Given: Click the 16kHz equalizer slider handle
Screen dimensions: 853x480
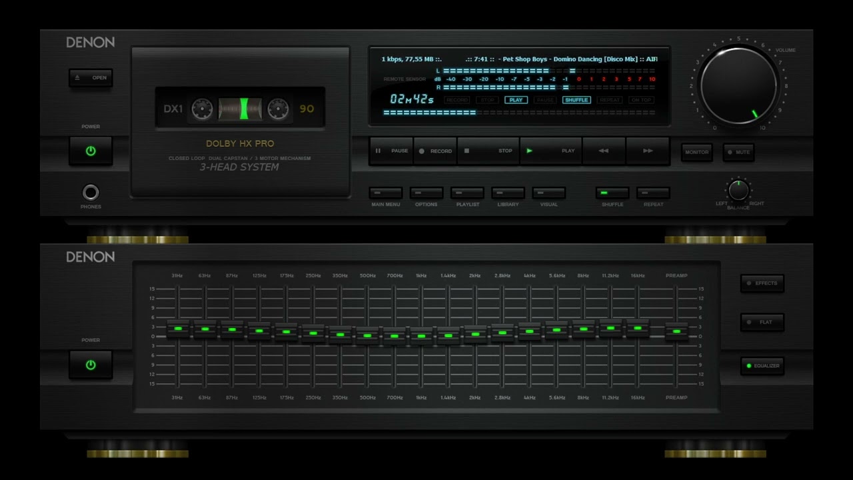Looking at the screenshot, I should (638, 327).
